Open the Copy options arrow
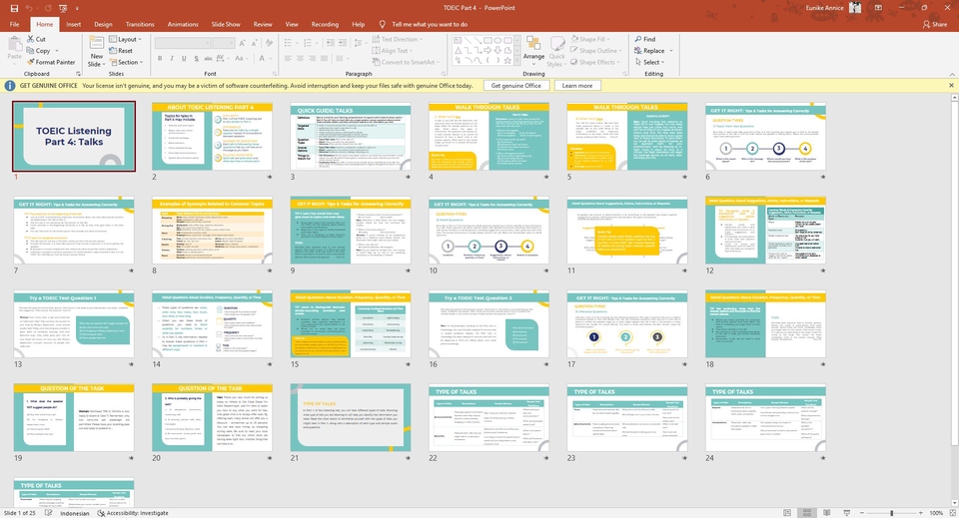 [57, 51]
